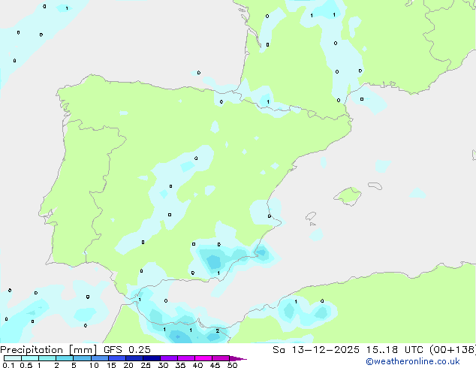Click the 0.5–1 mm legend color box
476x368 pixels.
point(30,358)
